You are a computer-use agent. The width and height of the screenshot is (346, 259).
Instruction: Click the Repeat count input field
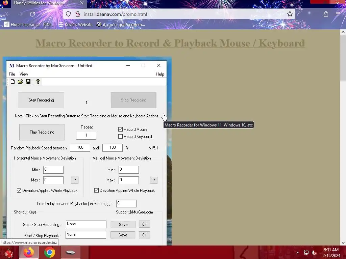[x=86, y=136]
